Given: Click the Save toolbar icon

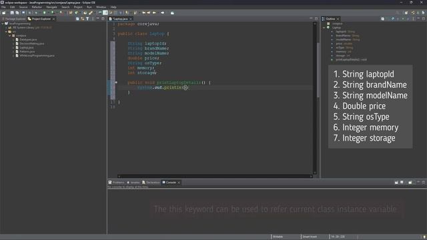Looking at the screenshot, I should pos(12,13).
